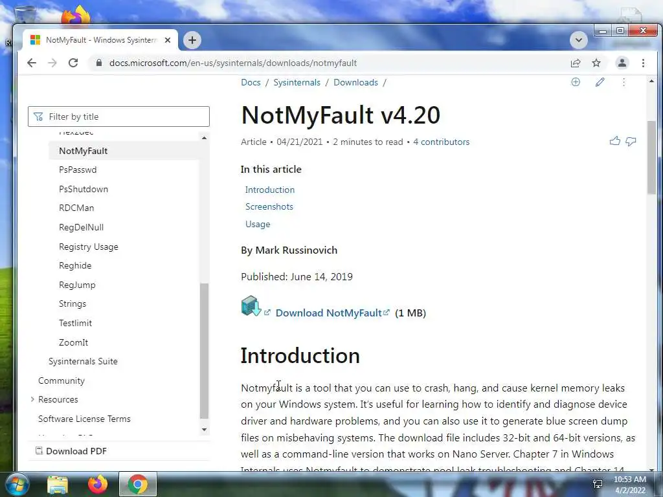Screen dimensions: 663x497
Task: Open ZoomIt in the sidebar
Action: pyautogui.click(x=74, y=342)
